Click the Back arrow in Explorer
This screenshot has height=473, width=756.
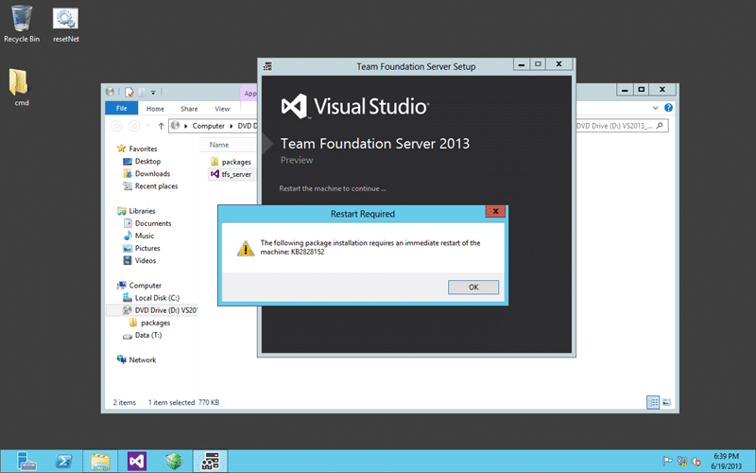point(116,126)
